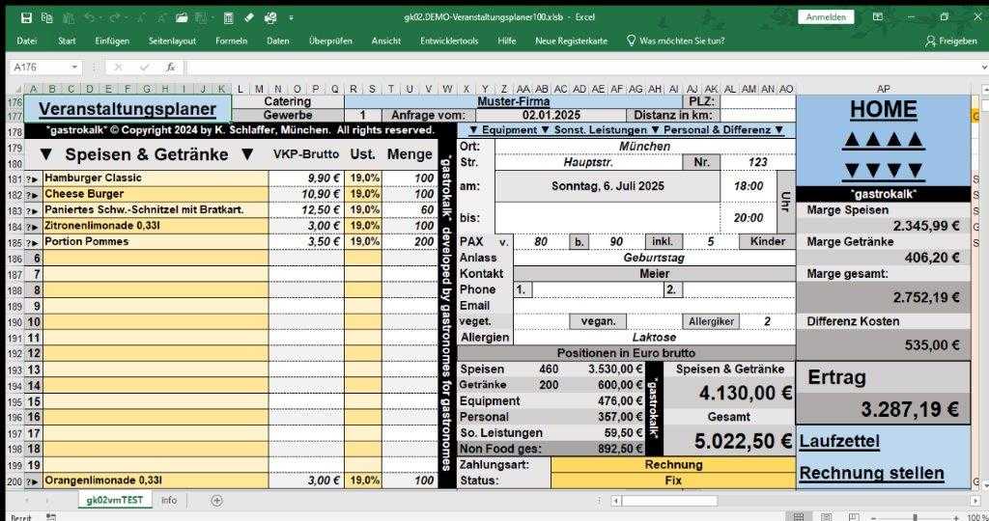Click the Rechnung stellen link
The height and width of the screenshot is (521, 989).
pos(871,473)
